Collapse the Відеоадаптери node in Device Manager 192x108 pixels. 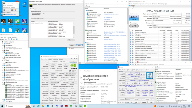(3, 52)
